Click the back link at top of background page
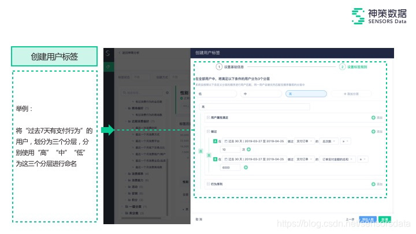This screenshot has height=234, width=416. coord(129,53)
